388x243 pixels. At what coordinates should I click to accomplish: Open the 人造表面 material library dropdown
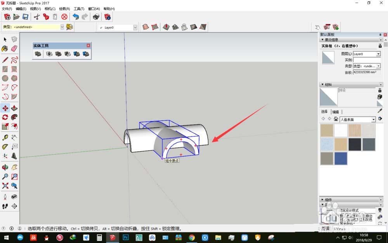pyautogui.click(x=374, y=119)
